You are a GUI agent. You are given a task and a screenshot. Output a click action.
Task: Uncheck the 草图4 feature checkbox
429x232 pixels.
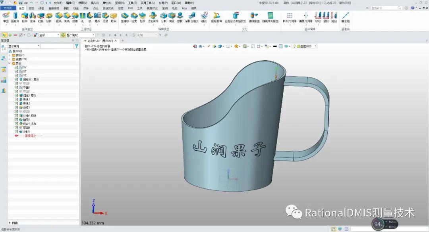coord(16,128)
